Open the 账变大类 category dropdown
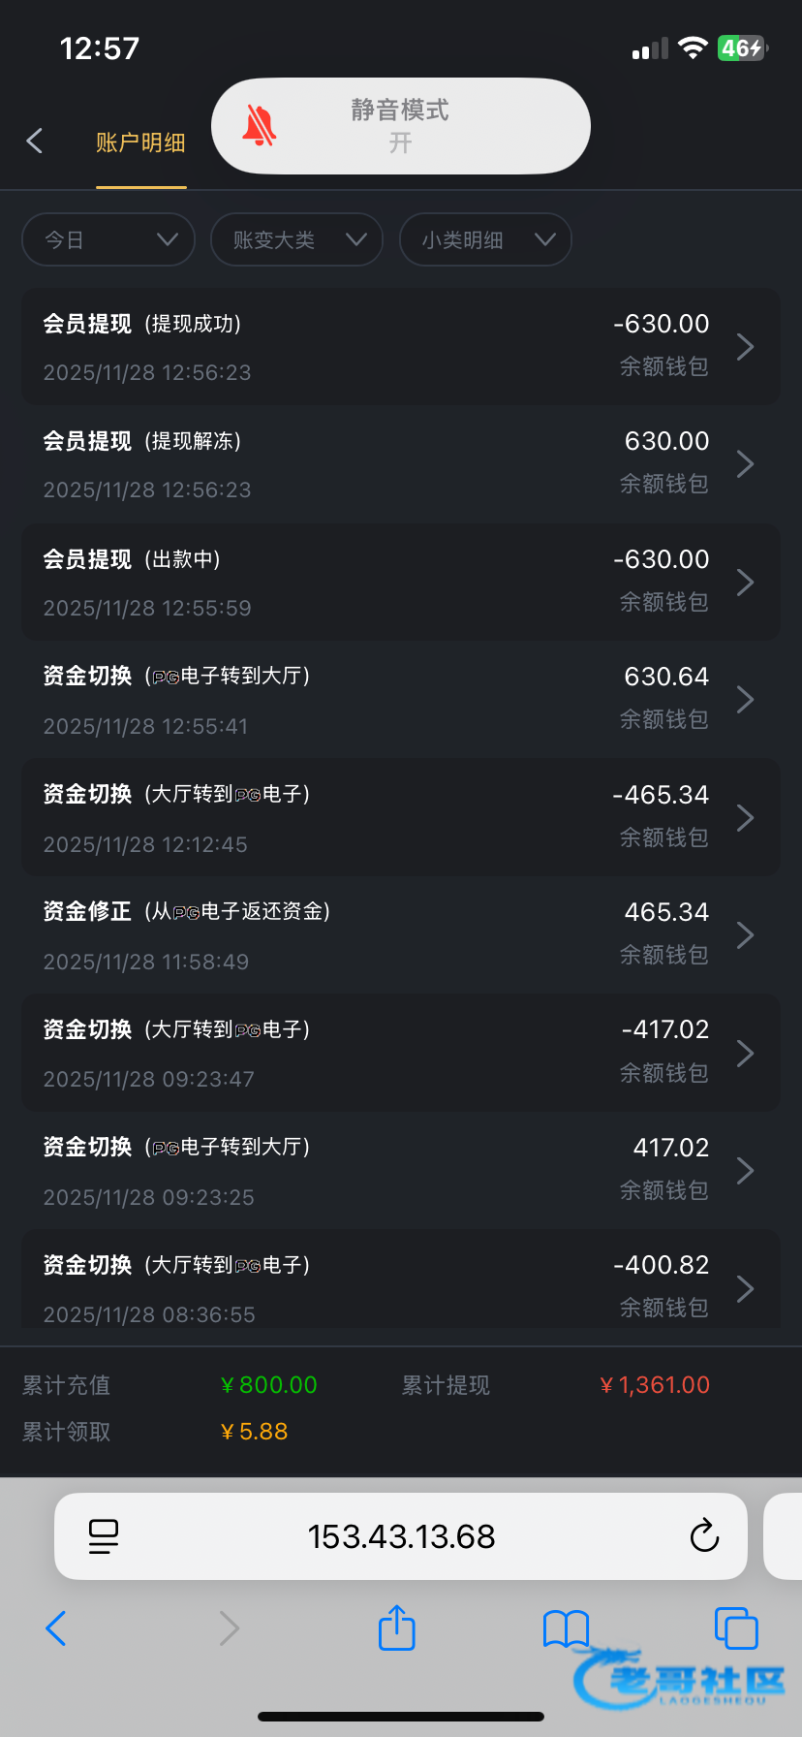 pyautogui.click(x=296, y=239)
